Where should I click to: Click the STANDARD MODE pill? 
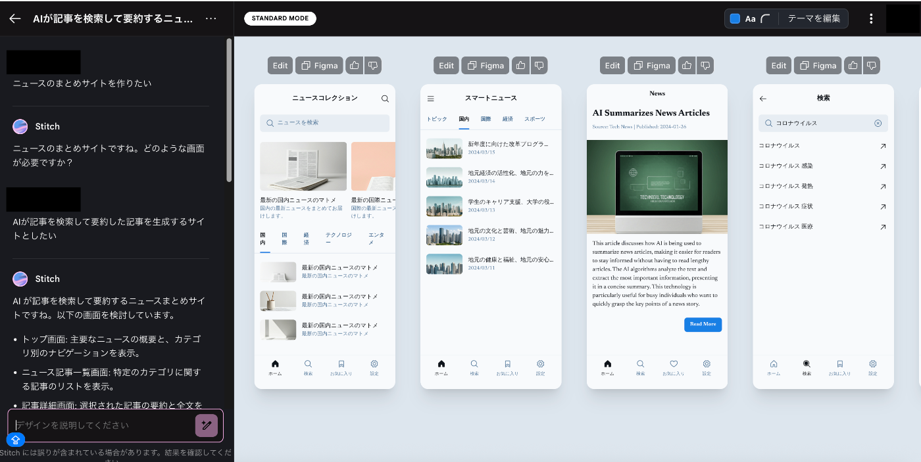[280, 18]
